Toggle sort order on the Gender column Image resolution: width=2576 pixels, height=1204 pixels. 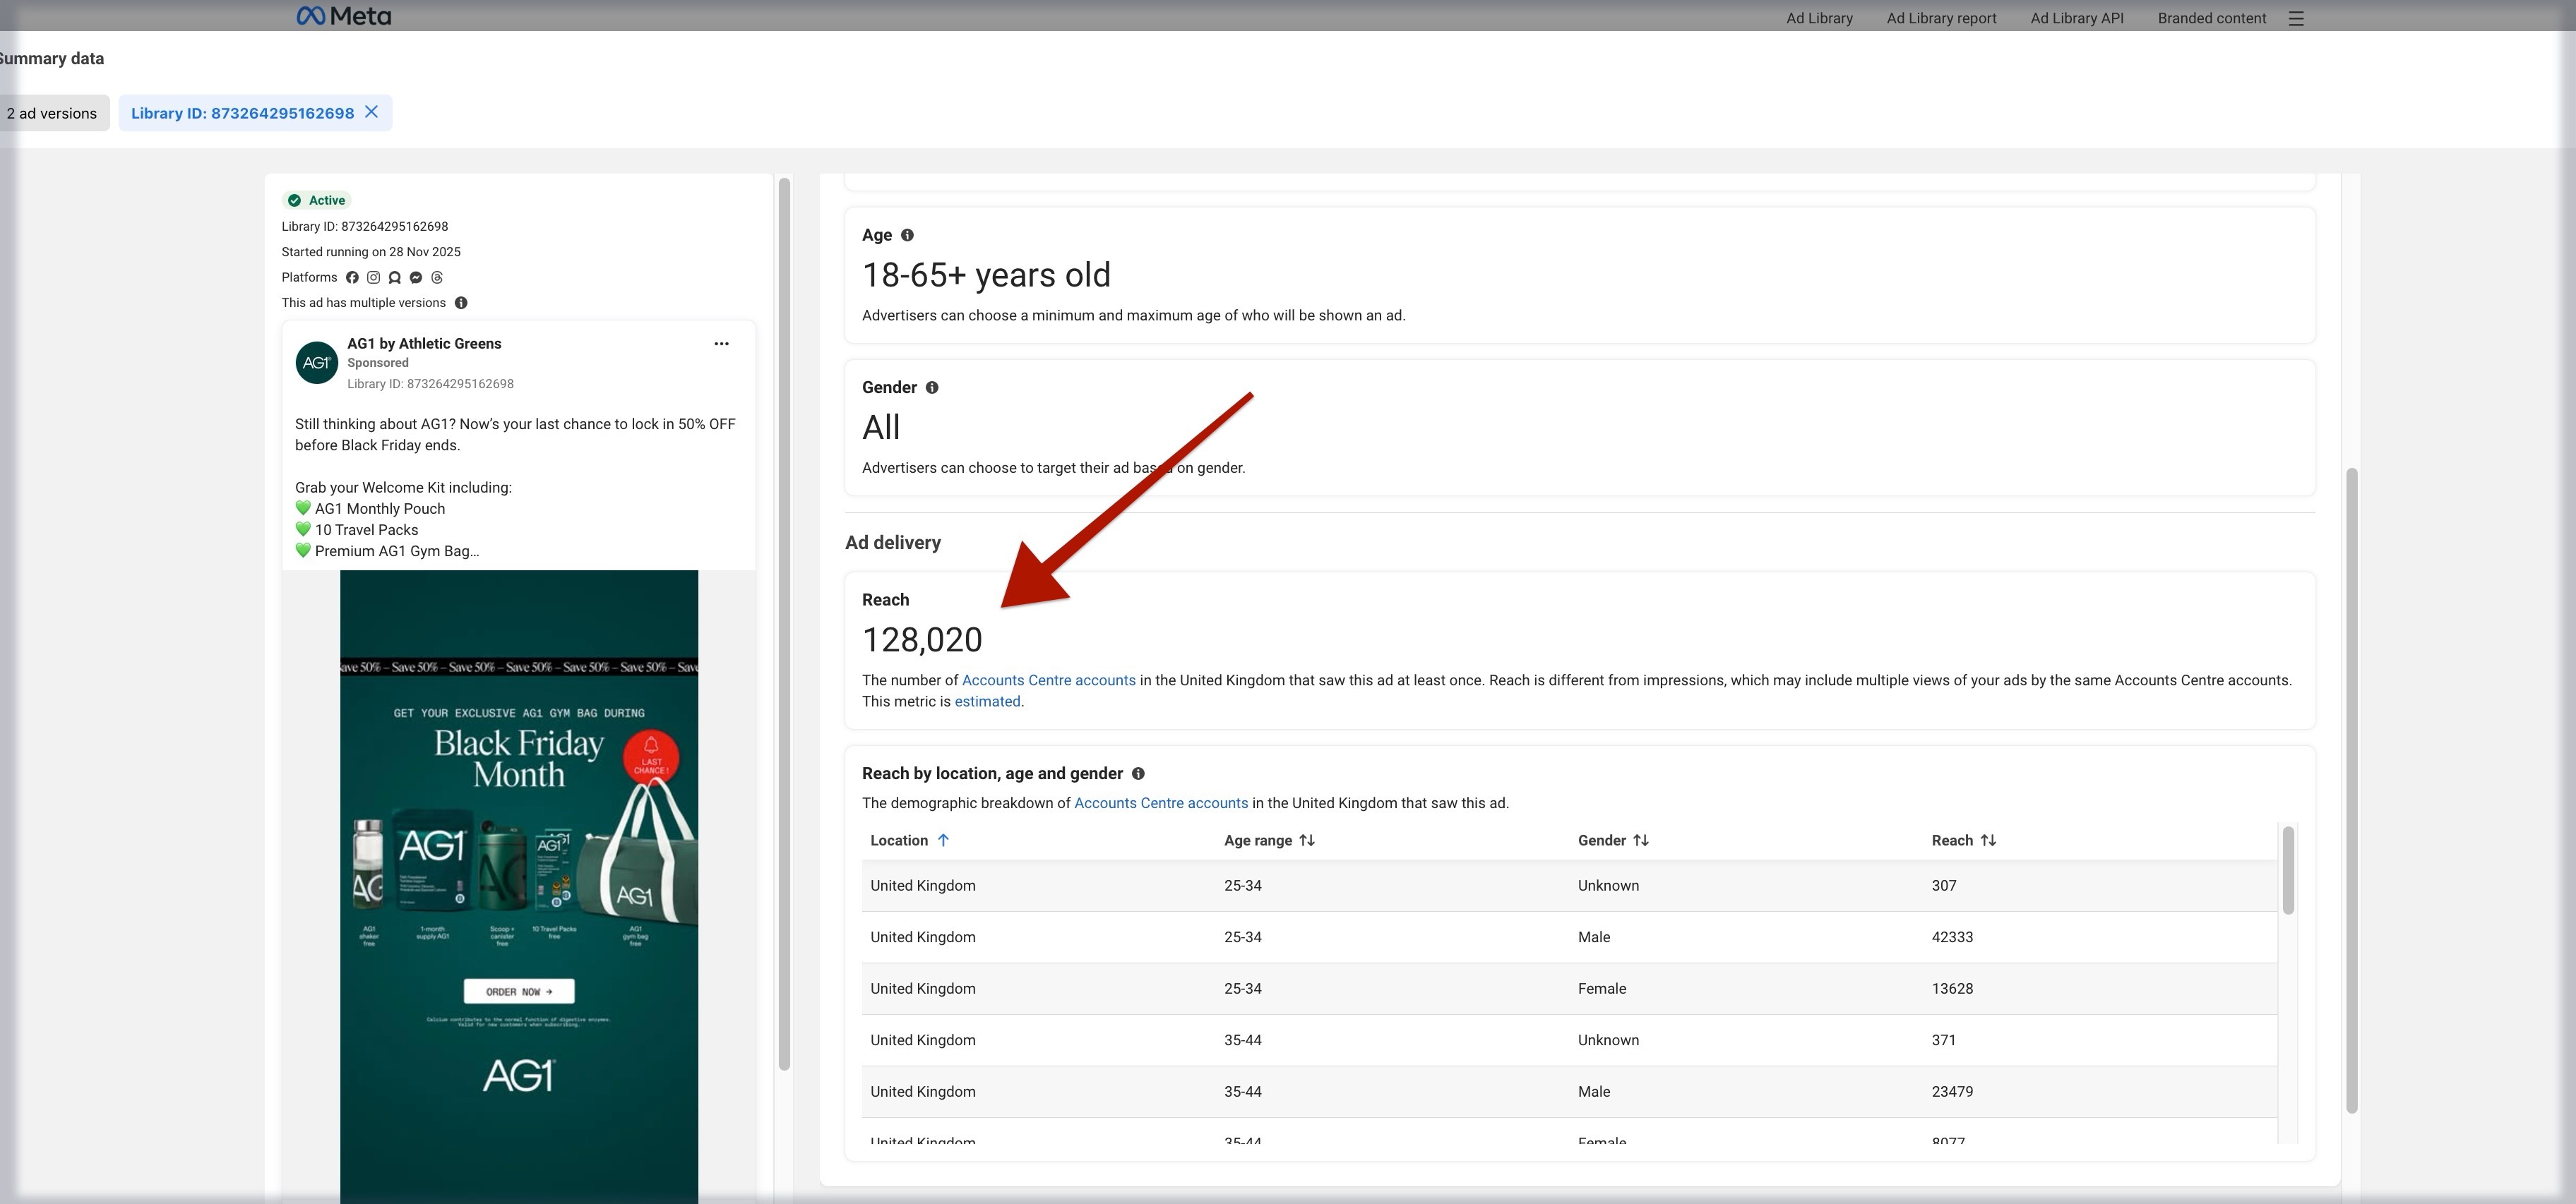click(1641, 841)
